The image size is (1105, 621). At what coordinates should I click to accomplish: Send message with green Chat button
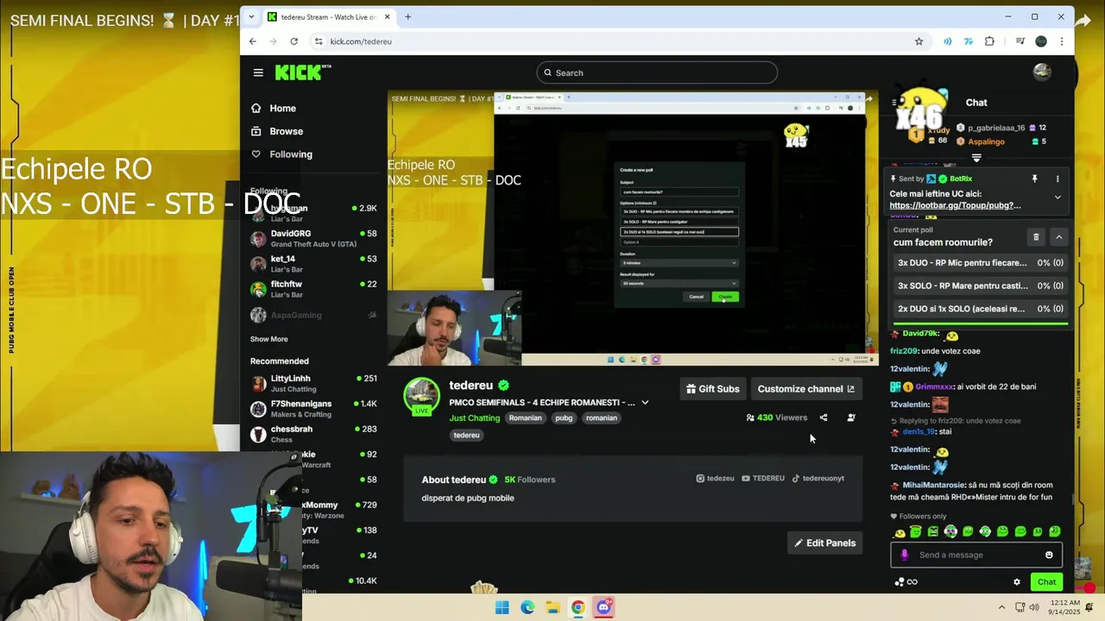1046,582
